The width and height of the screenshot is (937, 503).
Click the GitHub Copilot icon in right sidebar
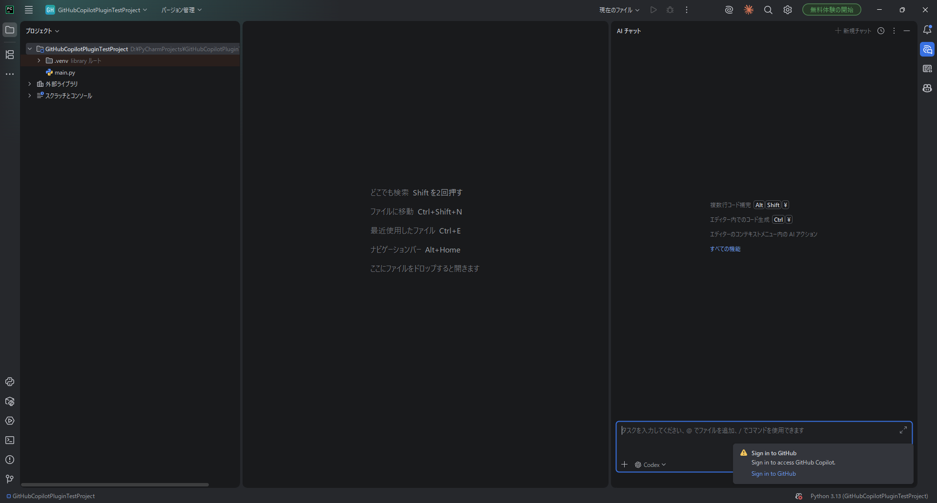pos(927,88)
